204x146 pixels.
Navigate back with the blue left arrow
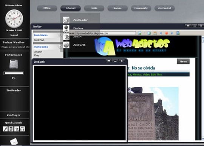pyautogui.click(x=161, y=33)
